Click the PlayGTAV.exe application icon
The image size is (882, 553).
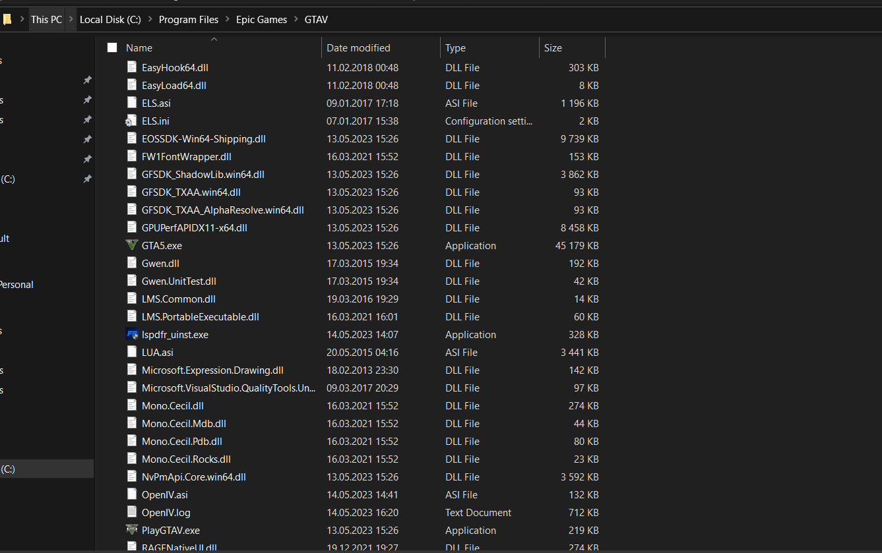click(x=131, y=530)
